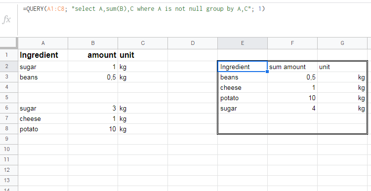Click 'unit' result header in column G
The width and height of the screenshot is (371, 191).
pos(342,67)
